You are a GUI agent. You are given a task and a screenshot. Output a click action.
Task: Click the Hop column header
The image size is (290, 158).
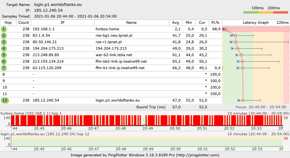(8, 23)
